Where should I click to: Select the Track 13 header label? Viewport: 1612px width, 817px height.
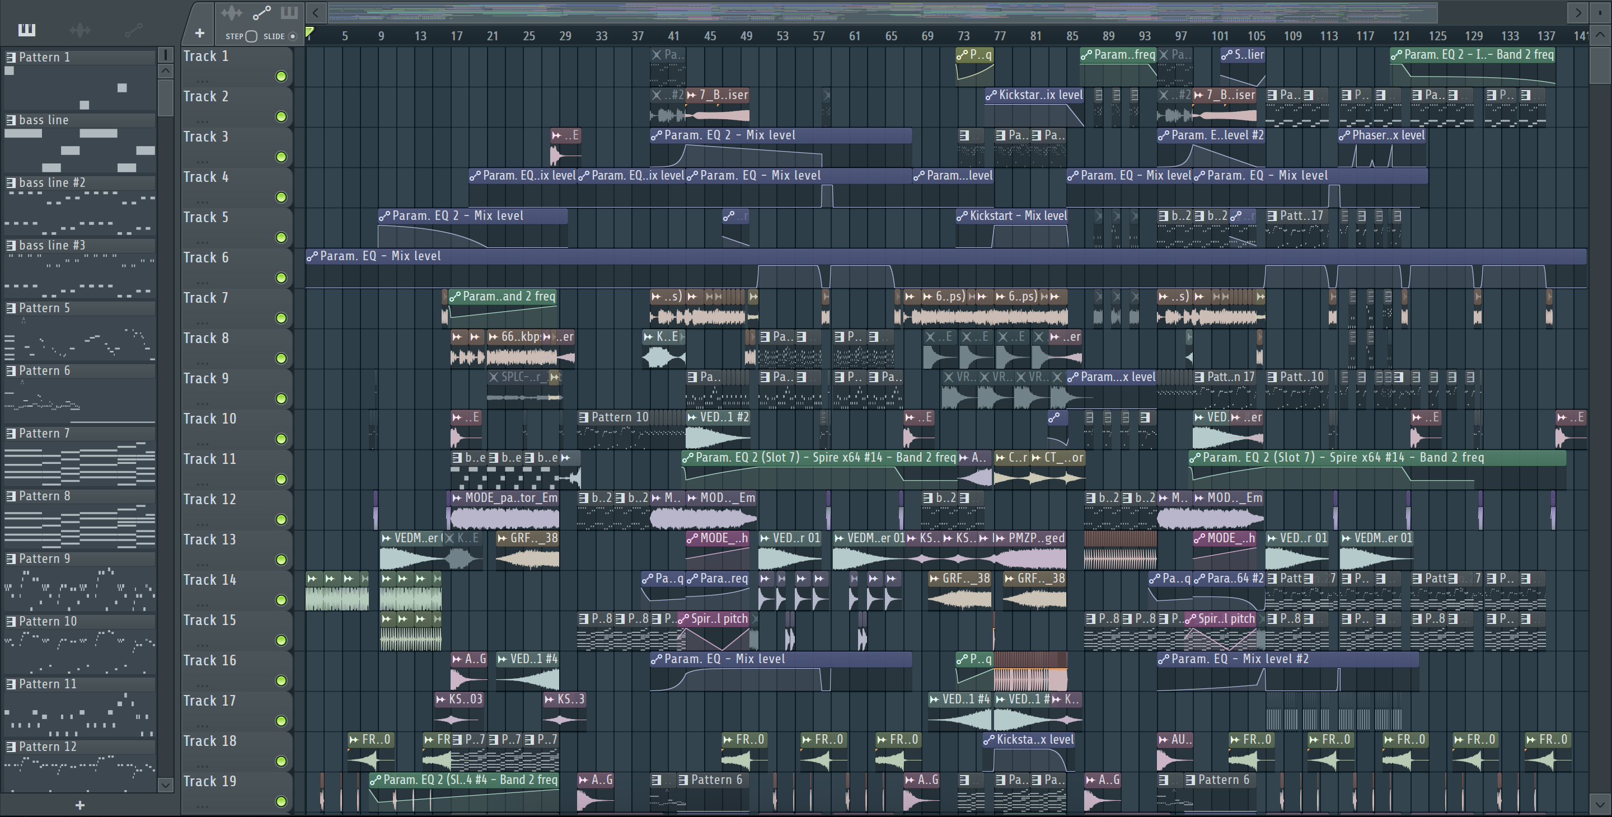click(209, 539)
